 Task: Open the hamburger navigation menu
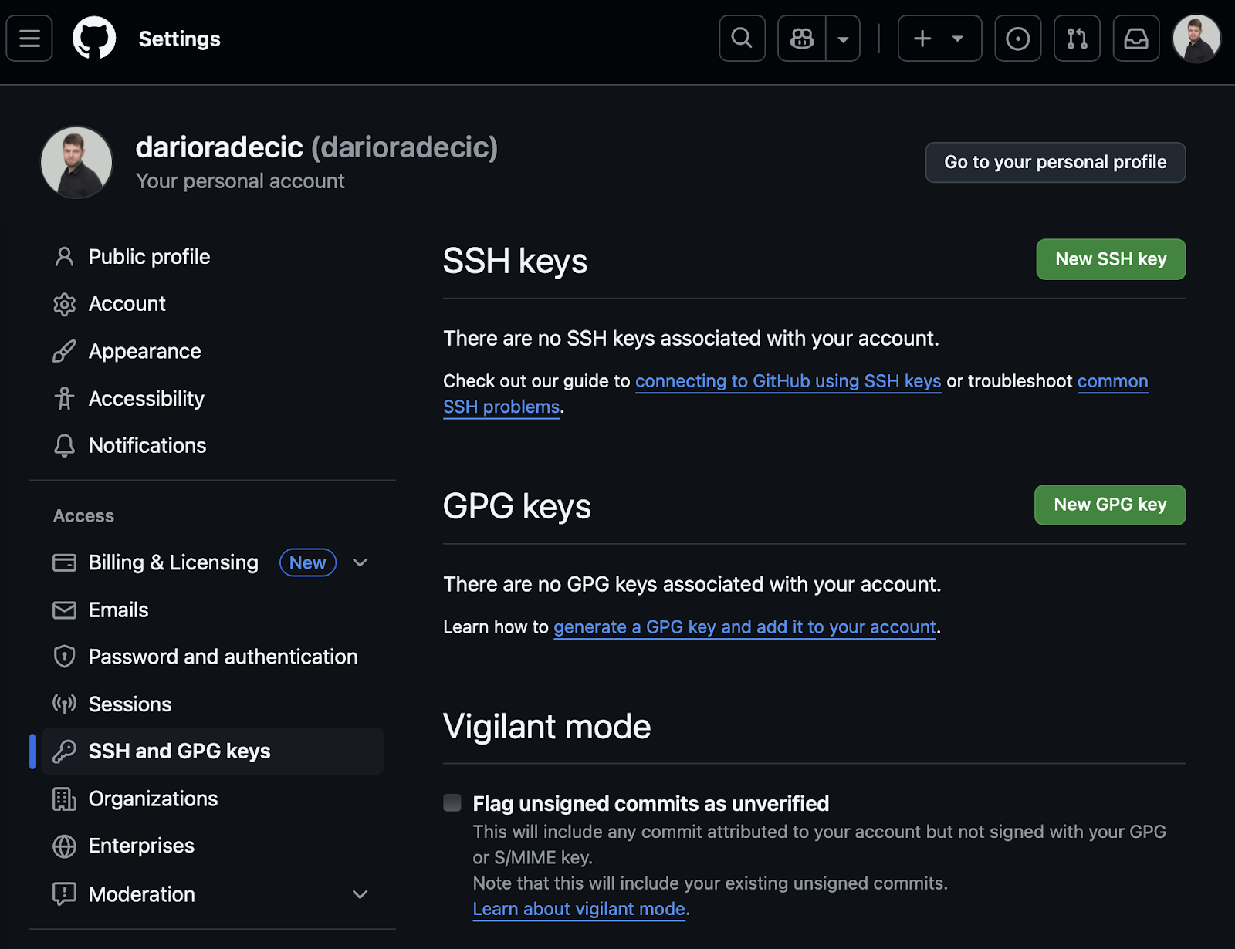[x=29, y=39]
